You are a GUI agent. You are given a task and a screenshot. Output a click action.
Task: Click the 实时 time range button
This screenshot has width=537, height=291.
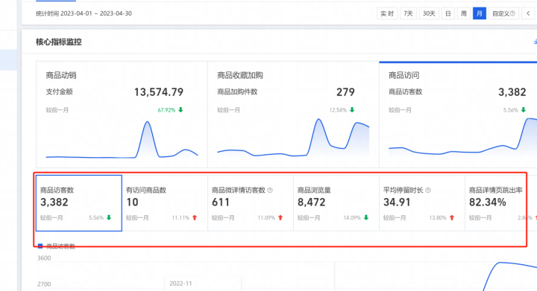[x=387, y=13]
